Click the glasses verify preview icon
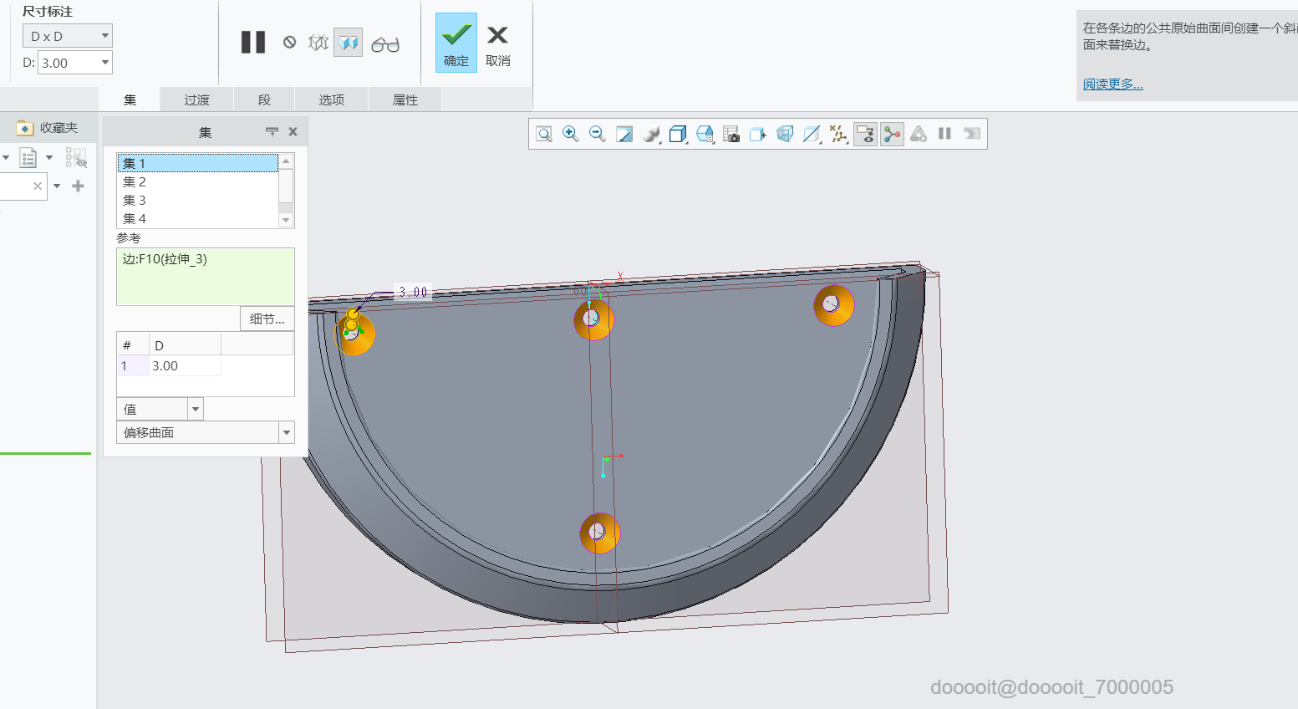 385,44
